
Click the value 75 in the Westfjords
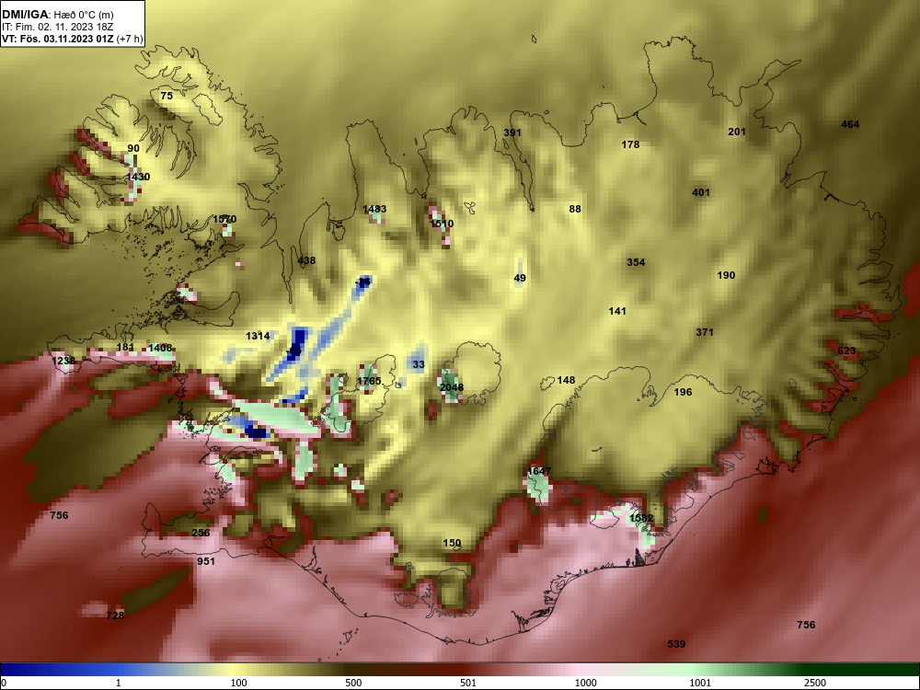[x=167, y=96]
